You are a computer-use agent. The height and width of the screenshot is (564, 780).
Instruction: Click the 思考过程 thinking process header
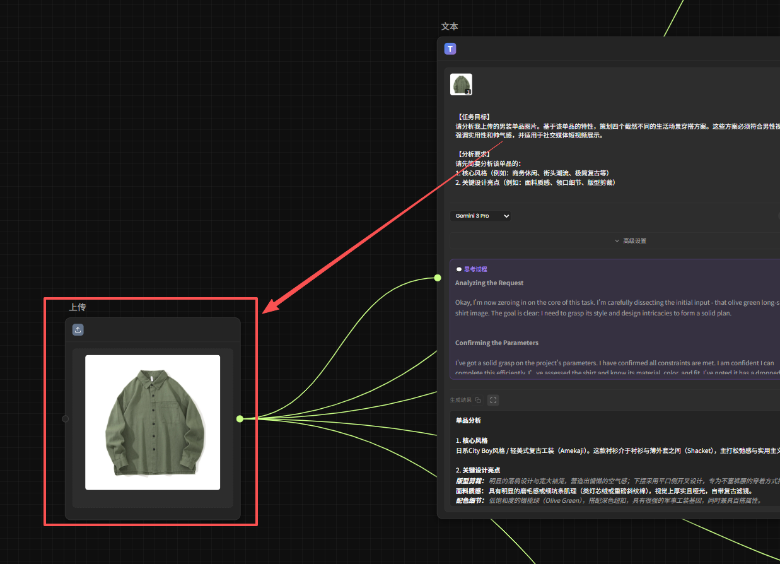click(475, 269)
